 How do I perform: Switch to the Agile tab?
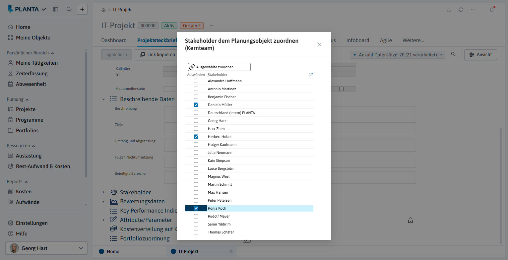coord(386,40)
